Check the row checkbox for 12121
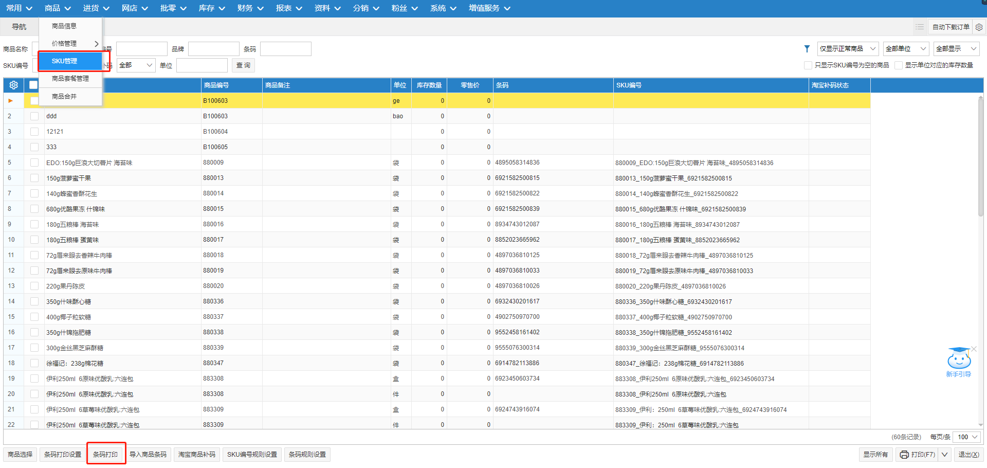 (34, 132)
